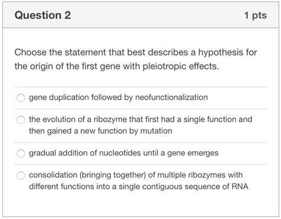This screenshot has height=219, width=281.
Task: Click the 'gene duplication followed by neofunctionalization' label
Action: click(x=118, y=97)
